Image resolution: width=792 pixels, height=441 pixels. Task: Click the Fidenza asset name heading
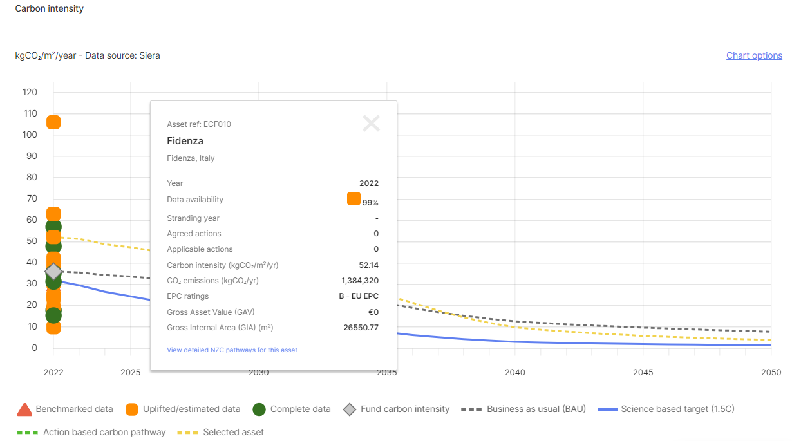tap(185, 141)
